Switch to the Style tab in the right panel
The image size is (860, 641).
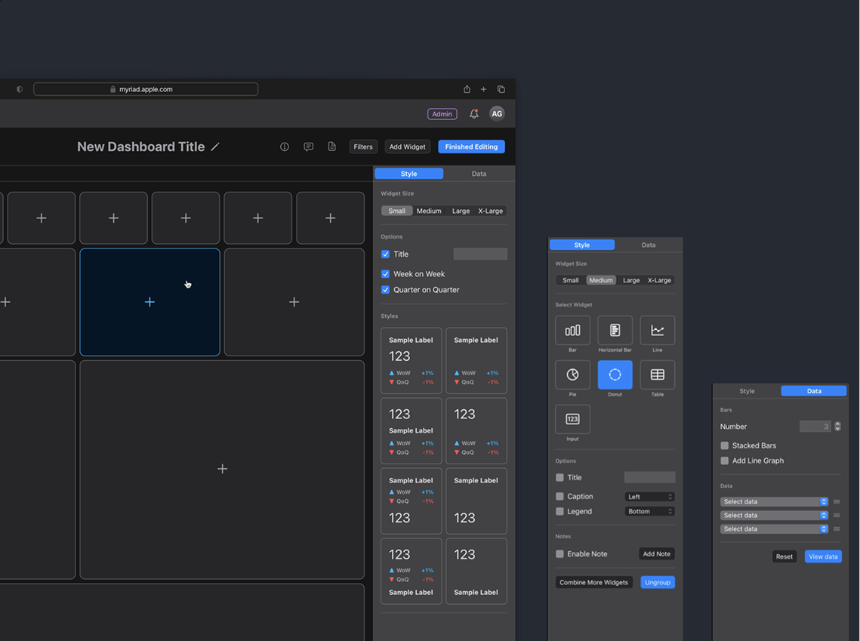click(747, 391)
